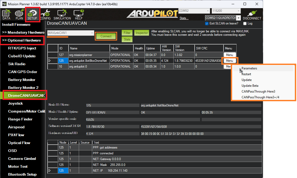Uncheck Exit SLCAN on leave checkbox
Image resolution: width=297 pixels, height=178 pixels.
(207, 23)
